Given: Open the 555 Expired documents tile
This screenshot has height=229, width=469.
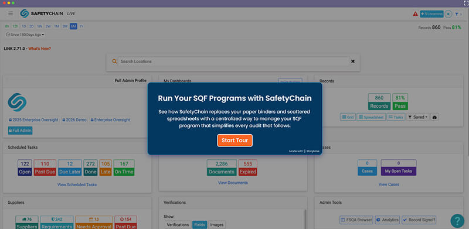Looking at the screenshot, I should coord(248,168).
